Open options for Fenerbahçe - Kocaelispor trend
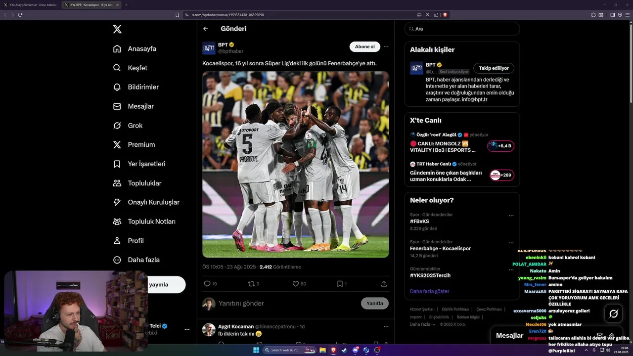 tap(511, 243)
